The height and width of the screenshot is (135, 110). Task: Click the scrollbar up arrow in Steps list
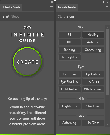tap(108, 28)
